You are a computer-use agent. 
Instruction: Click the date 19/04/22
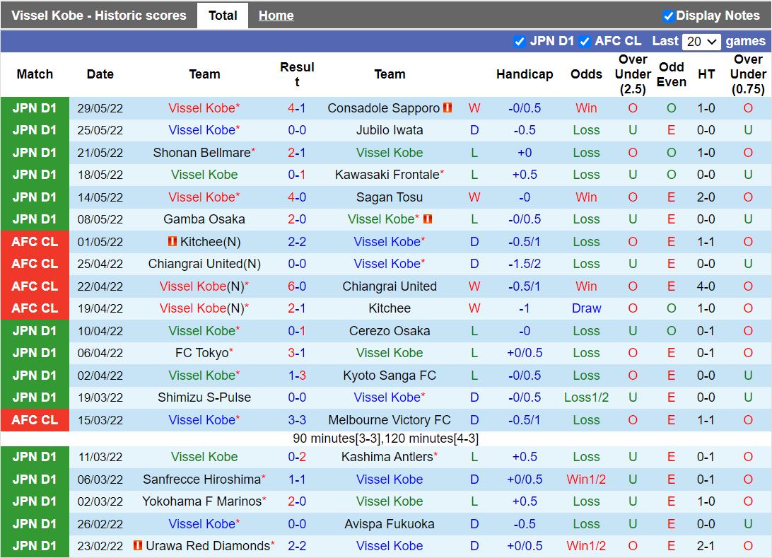coord(100,308)
